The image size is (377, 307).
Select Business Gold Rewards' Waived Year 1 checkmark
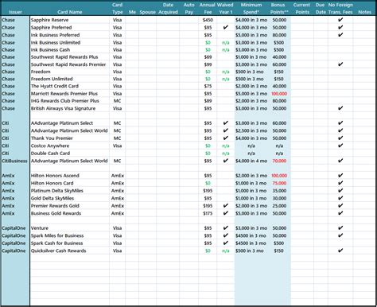(226, 213)
